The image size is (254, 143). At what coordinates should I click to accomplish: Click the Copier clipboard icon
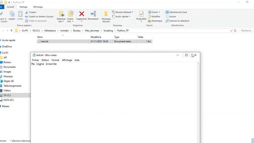pyautogui.click(x=12, y=14)
